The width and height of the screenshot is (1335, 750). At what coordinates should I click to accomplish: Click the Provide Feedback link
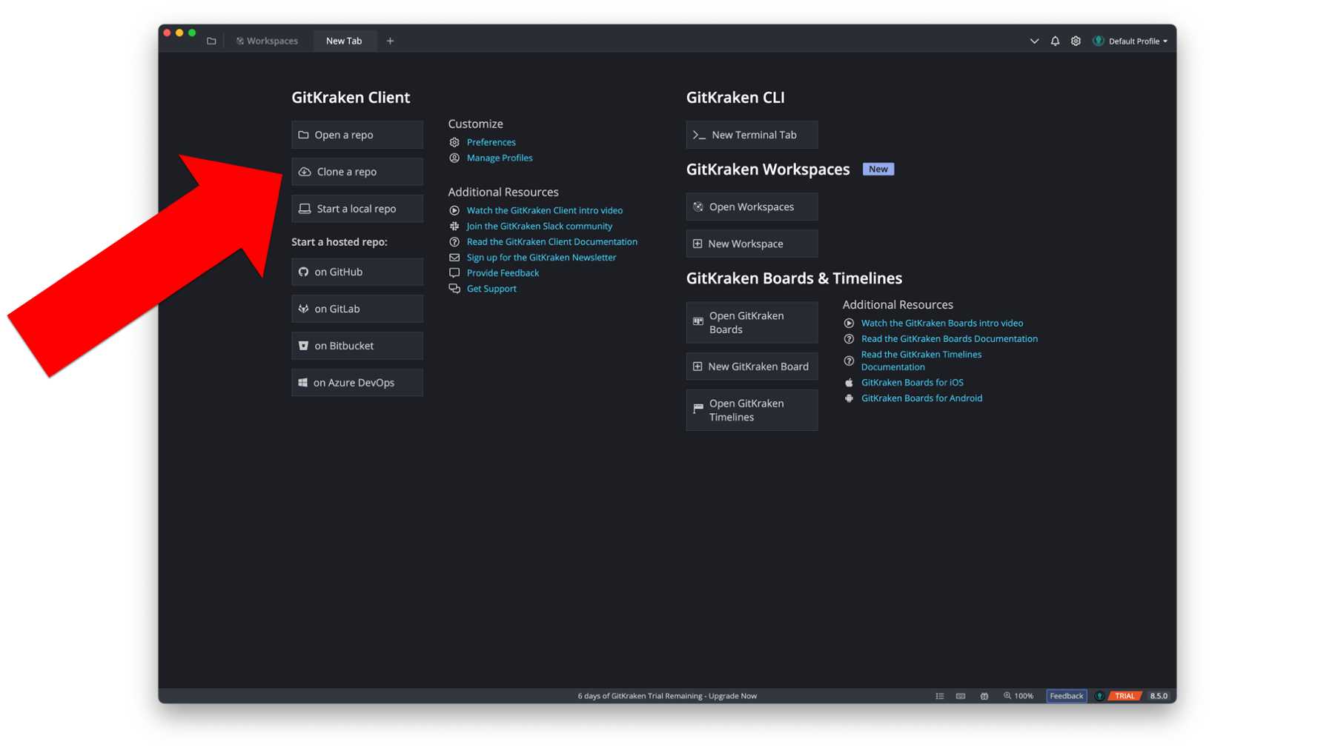point(503,273)
